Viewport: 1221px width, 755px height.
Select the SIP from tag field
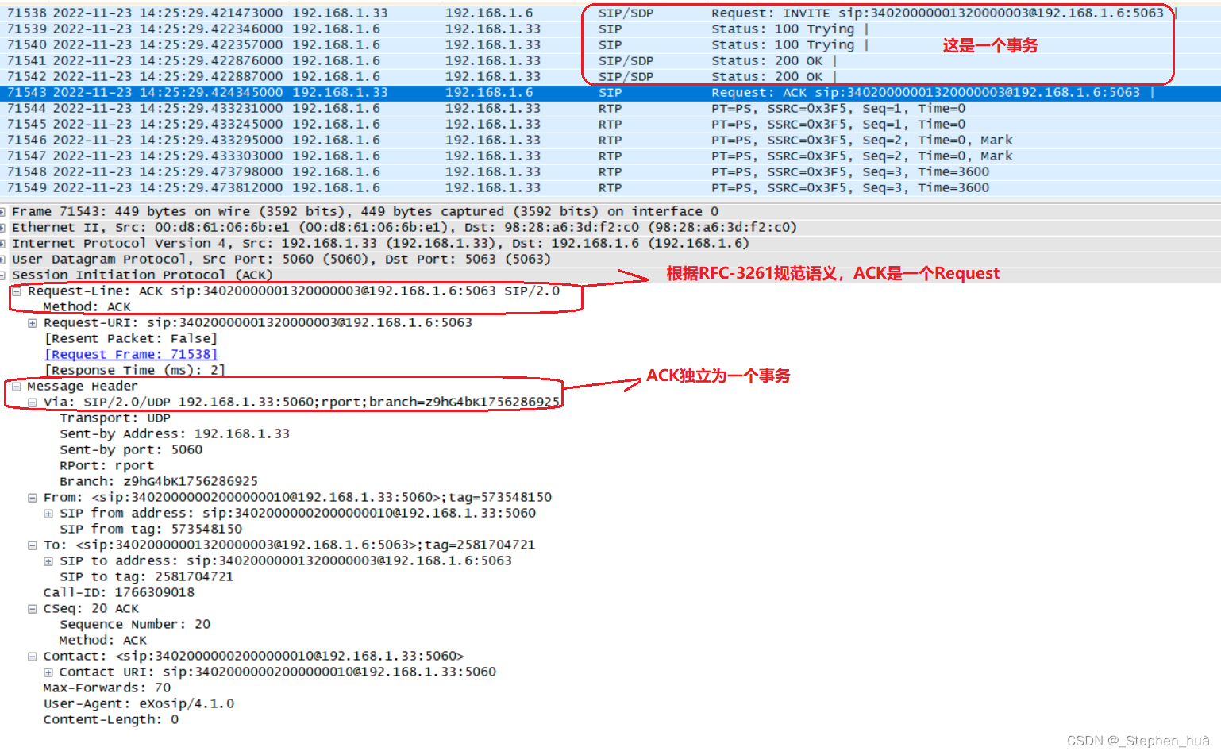pos(151,530)
